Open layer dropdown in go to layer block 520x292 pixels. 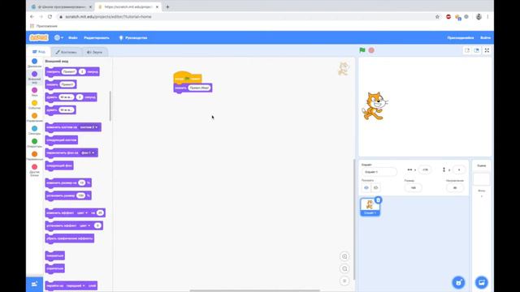click(76, 286)
